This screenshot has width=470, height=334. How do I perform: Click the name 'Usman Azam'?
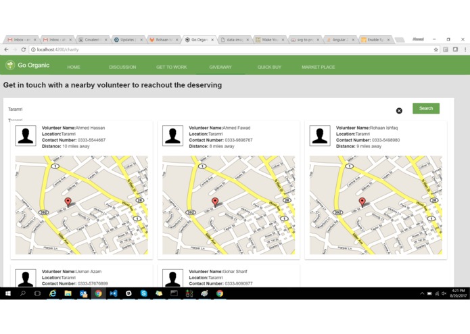(x=89, y=272)
